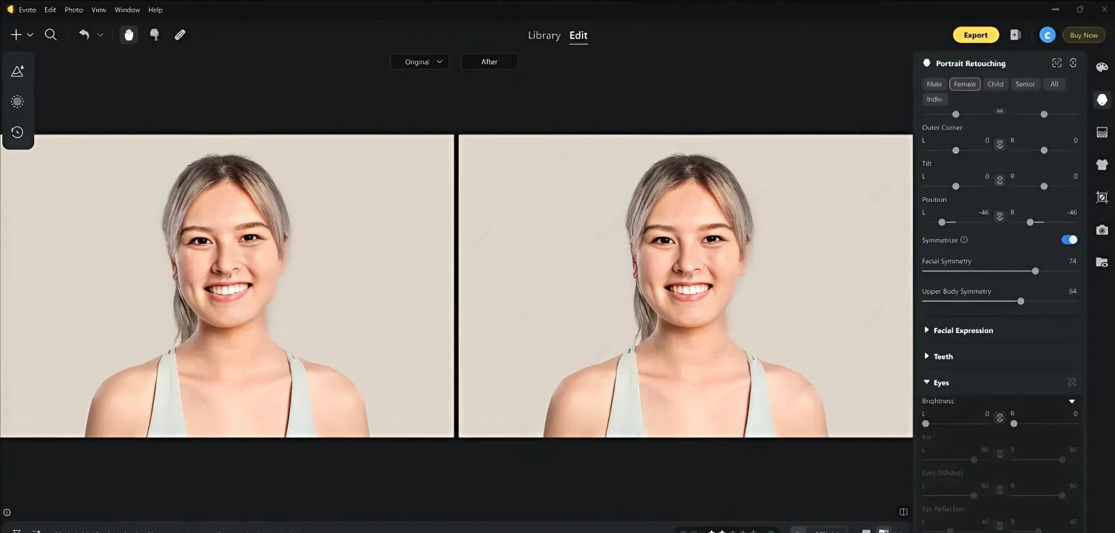Adjust the Upper Body Symmetry slider

pos(999,301)
